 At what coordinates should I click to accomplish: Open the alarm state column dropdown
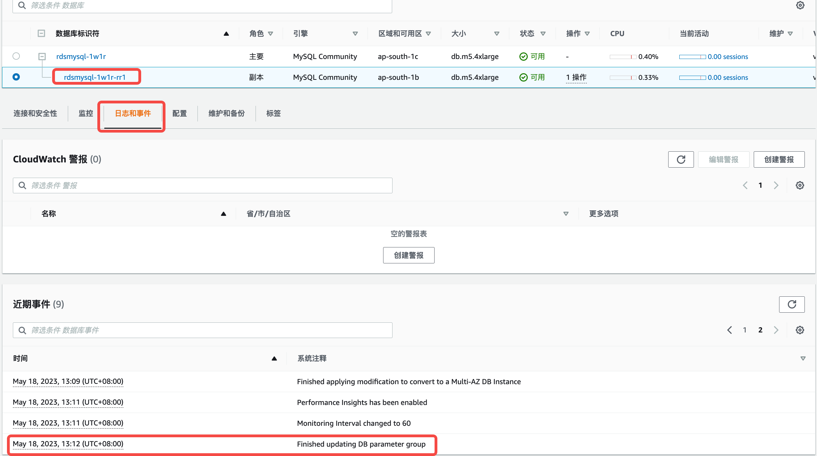click(x=566, y=214)
